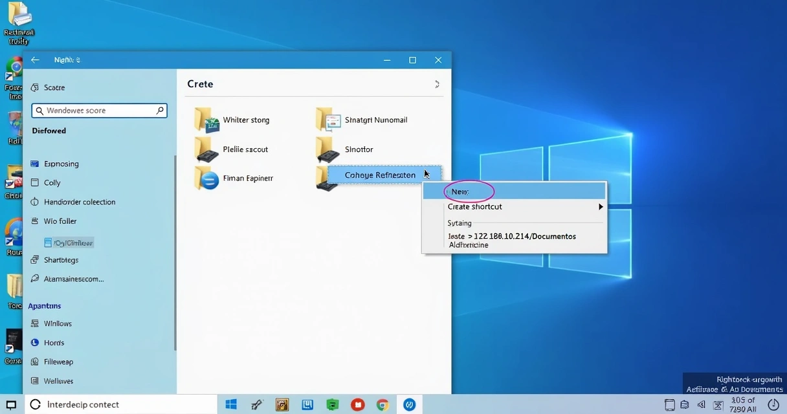
Task: Open Handiorder coleection in the sidebar
Action: 80,202
